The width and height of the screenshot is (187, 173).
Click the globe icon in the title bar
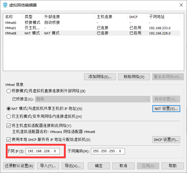pyautogui.click(x=5, y=5)
